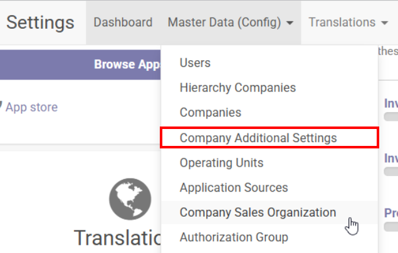398x253 pixels.
Task: Select Company Sales Organization
Action: point(258,213)
